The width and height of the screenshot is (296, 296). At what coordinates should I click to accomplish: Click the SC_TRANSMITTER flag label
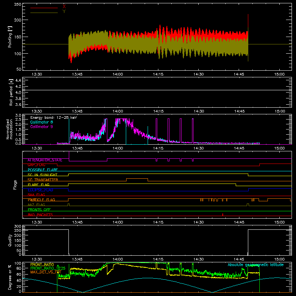tap(43, 180)
